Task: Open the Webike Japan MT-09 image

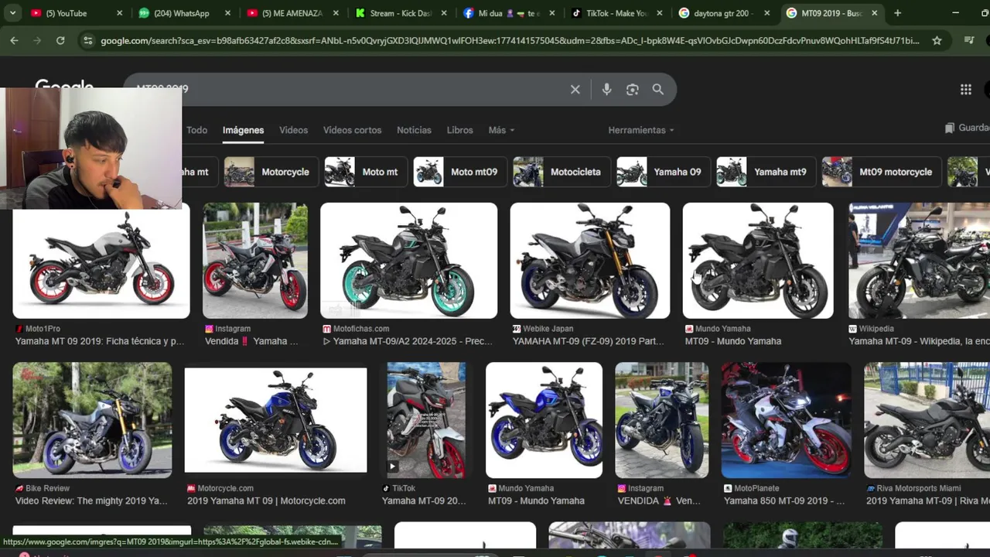Action: pos(590,261)
